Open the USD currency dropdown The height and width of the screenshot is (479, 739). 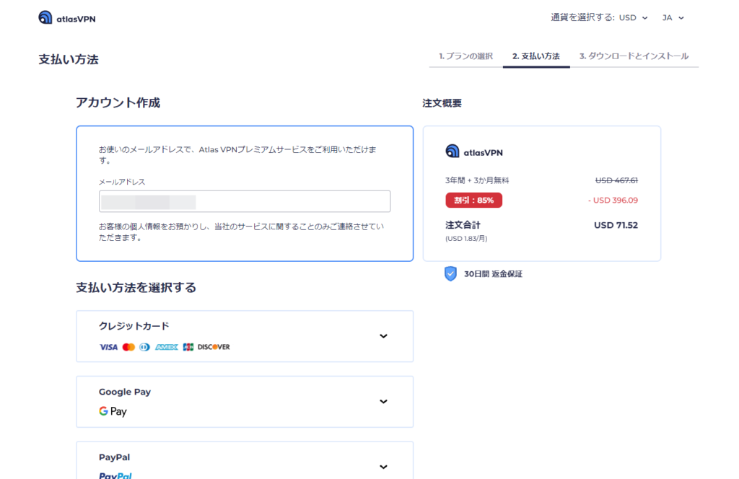coord(633,18)
